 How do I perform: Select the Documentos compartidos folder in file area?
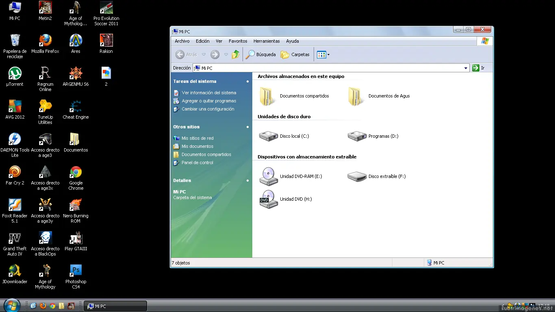pos(294,96)
